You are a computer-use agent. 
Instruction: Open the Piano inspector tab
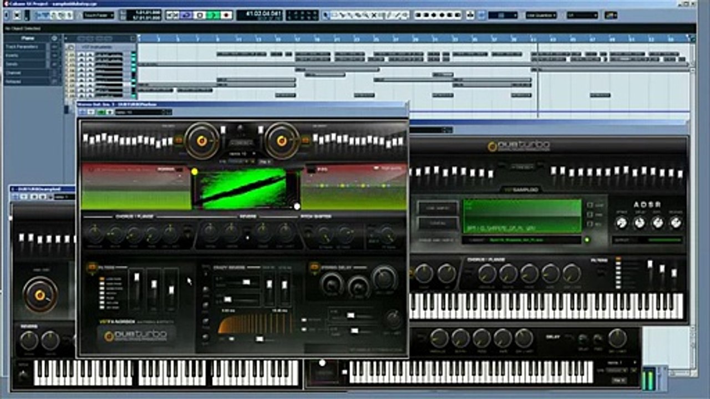[x=27, y=38]
